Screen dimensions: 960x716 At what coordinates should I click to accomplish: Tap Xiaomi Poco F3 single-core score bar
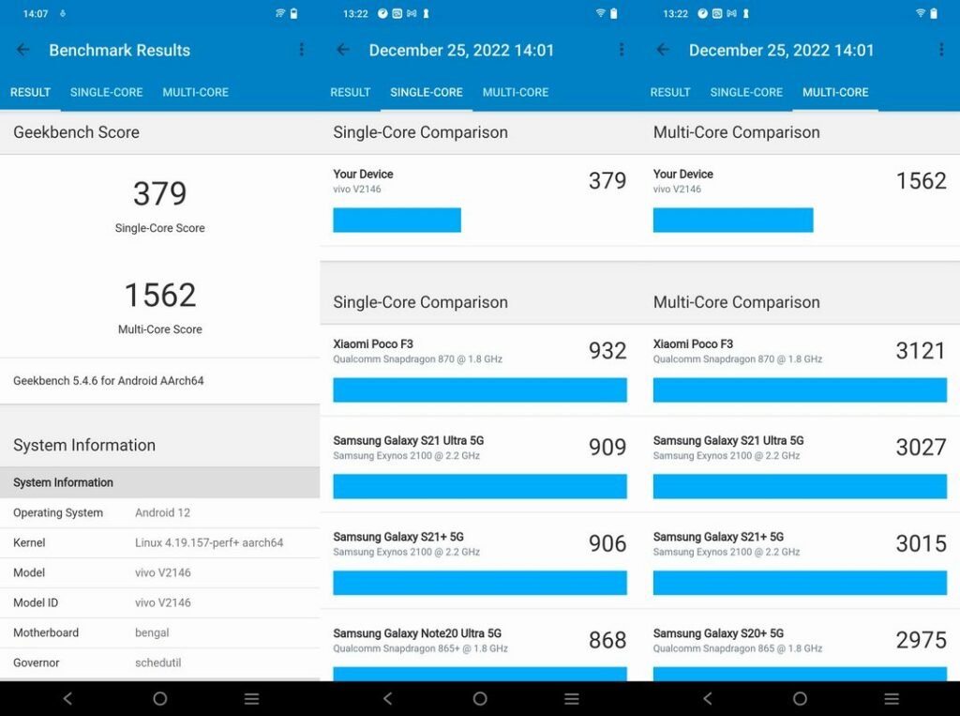[480, 389]
